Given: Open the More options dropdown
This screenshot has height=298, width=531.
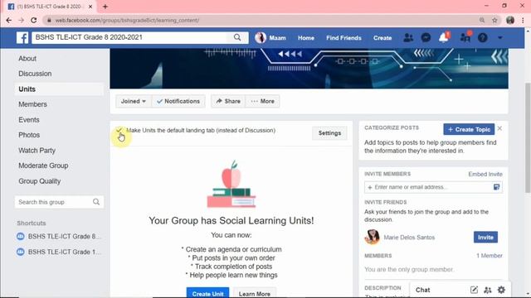Looking at the screenshot, I should (x=263, y=101).
